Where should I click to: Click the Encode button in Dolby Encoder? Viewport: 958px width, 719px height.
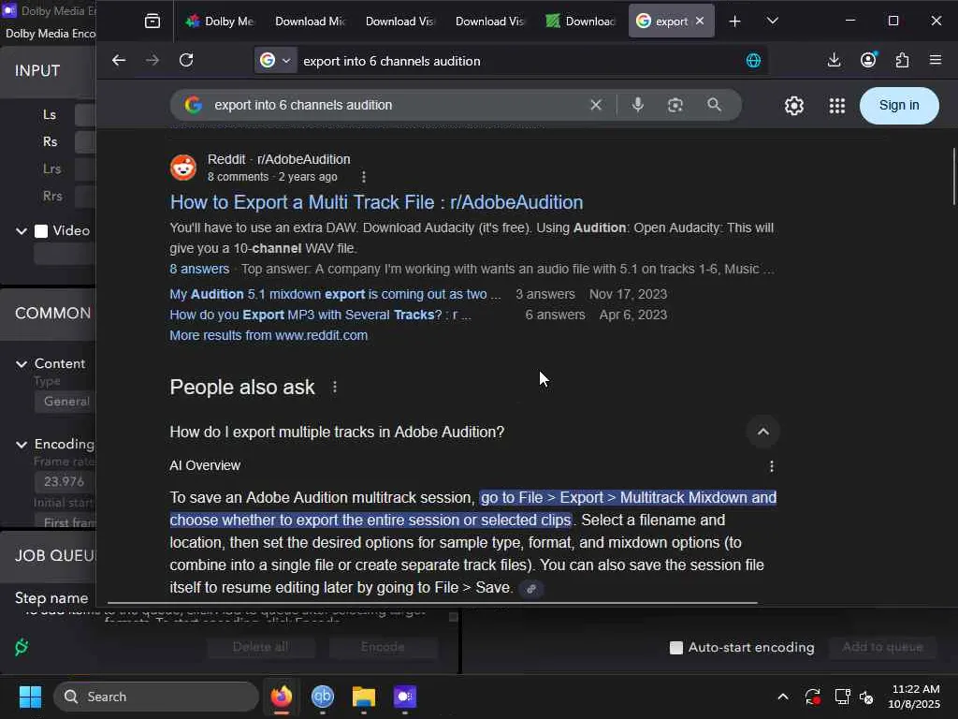coord(383,647)
